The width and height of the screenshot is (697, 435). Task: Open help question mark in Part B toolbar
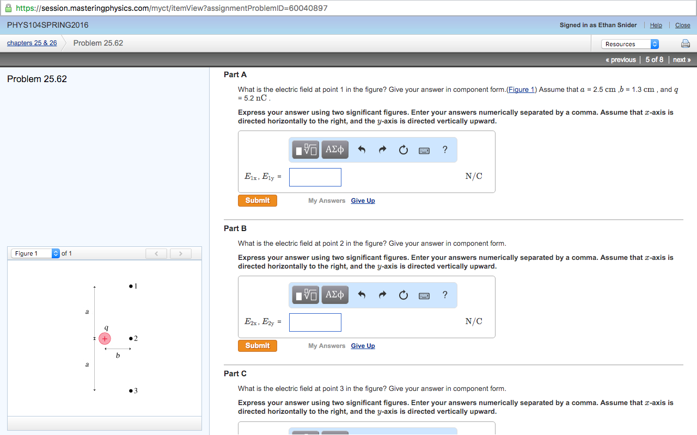(x=445, y=295)
